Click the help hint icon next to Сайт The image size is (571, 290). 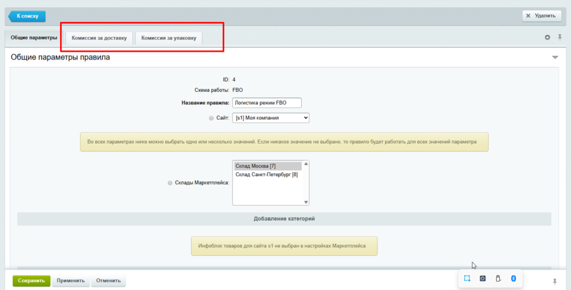[211, 118]
